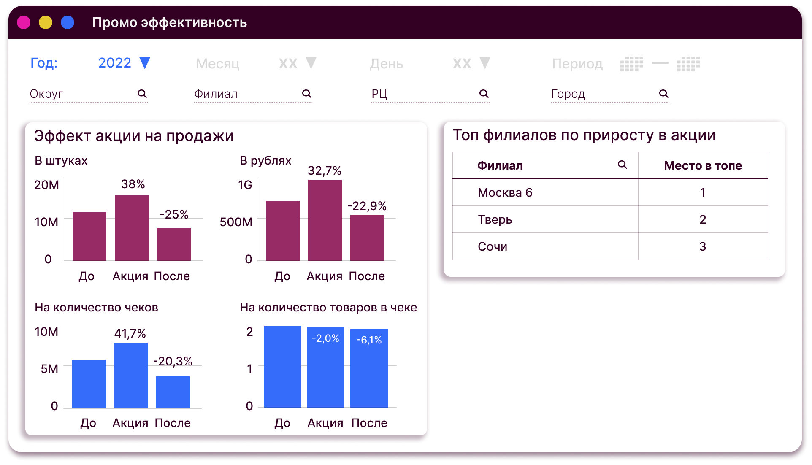Click the search icon in Филиал field
This screenshot has width=812, height=465.
307,94
